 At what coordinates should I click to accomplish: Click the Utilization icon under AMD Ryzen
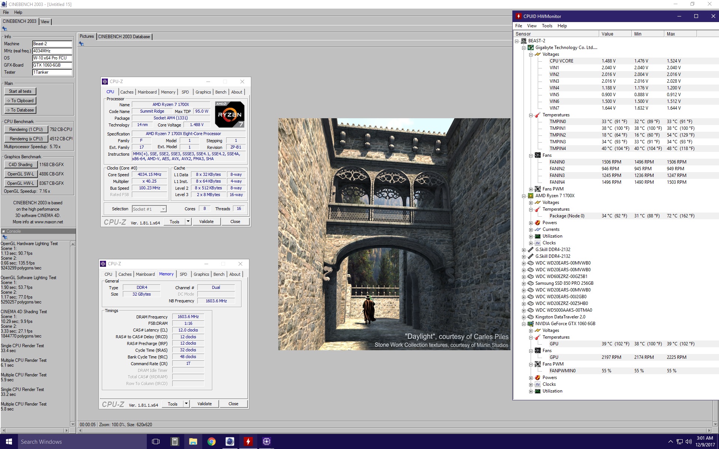coord(538,236)
